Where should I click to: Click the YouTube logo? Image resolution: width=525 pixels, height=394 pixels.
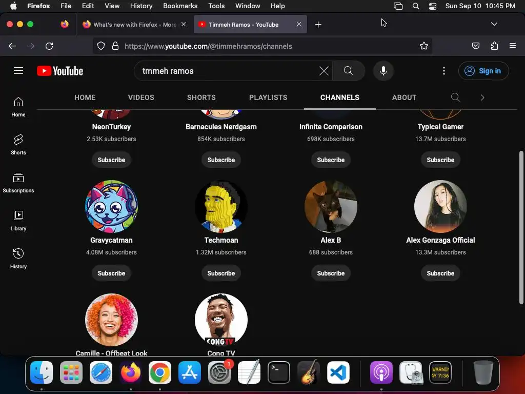(60, 71)
